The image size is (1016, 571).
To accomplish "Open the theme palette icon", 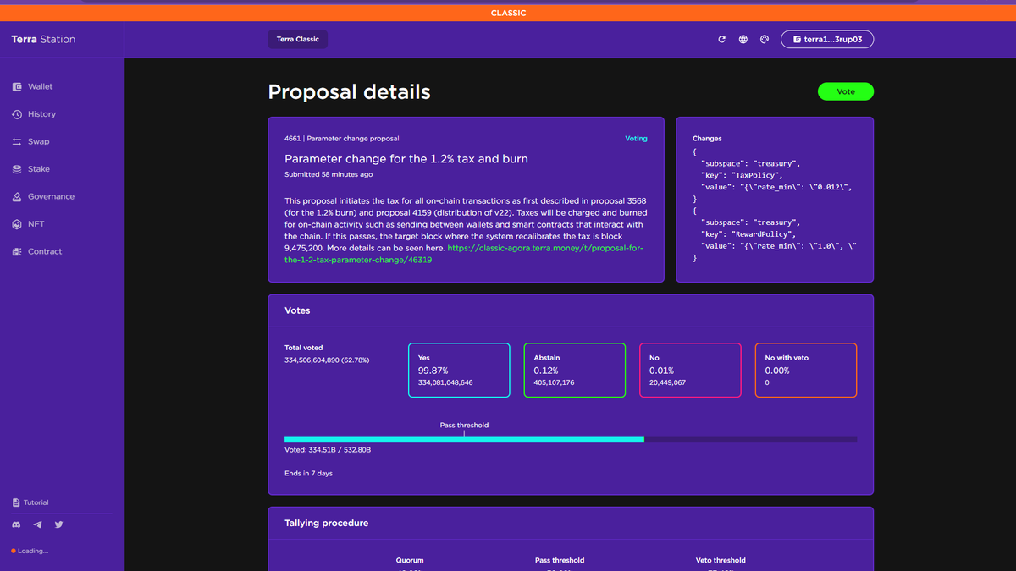I will (765, 39).
